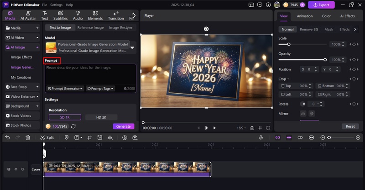Image resolution: width=365 pixels, height=190 pixels.
Task: Click the refresh credits icon
Action: pyautogui.click(x=73, y=126)
